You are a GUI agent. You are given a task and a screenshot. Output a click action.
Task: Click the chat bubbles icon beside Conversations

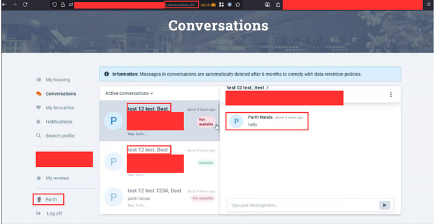click(39, 94)
